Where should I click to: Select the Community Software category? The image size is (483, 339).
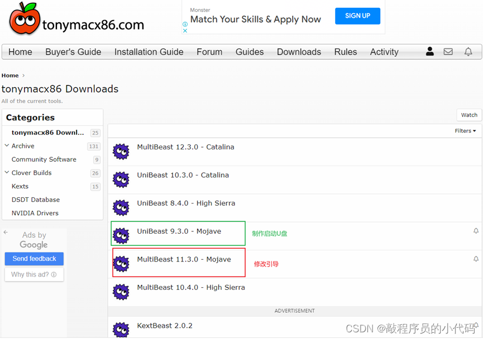point(44,159)
